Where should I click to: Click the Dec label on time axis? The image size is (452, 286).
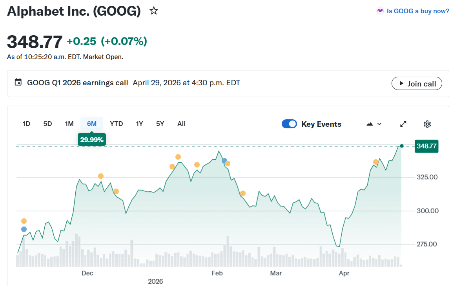tap(87, 273)
